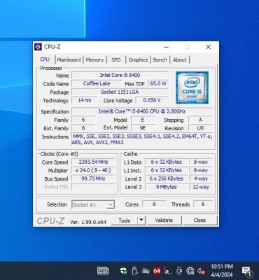The width and height of the screenshot is (259, 280).
Task: Click the Threads value field
Action: click(x=203, y=204)
